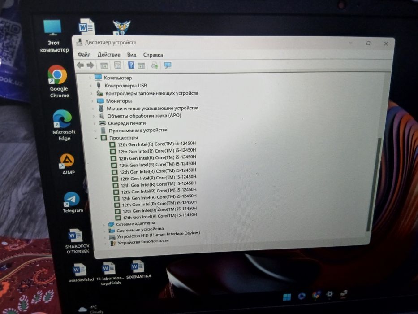Click the chip icon beside Процессоры
The image size is (418, 314).
[103, 138]
